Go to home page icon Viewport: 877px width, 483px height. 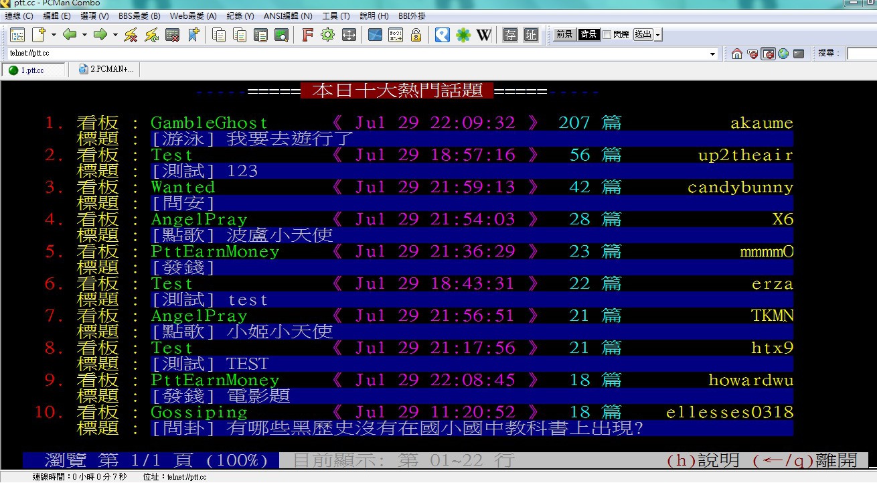point(737,54)
